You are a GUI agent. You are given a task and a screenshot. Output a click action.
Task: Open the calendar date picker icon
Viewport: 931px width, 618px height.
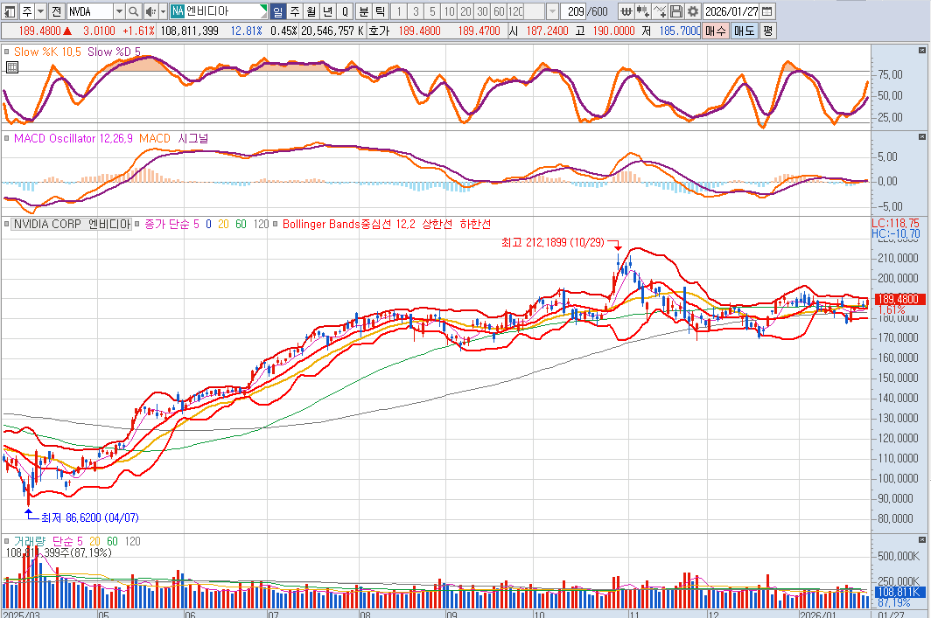pyautogui.click(x=767, y=11)
